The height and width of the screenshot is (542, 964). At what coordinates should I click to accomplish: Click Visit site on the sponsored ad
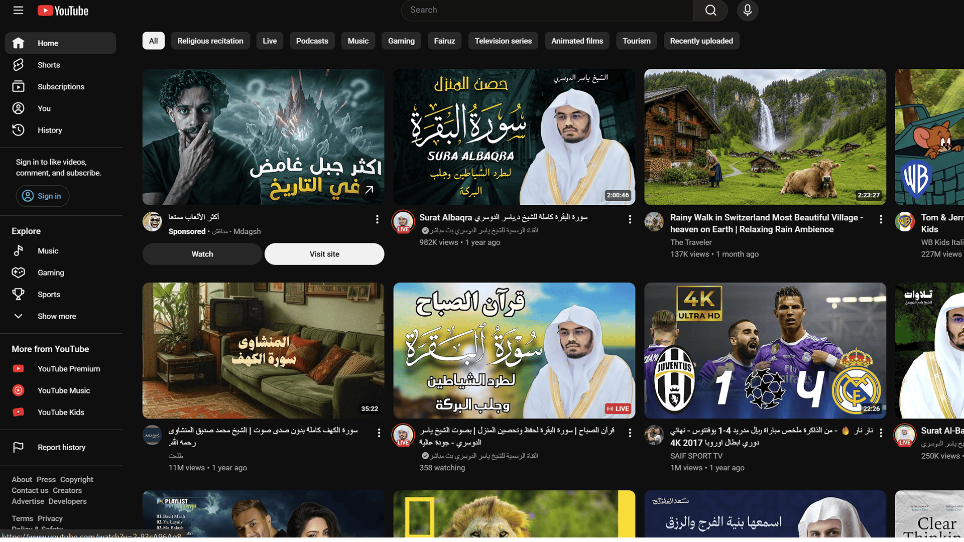click(x=324, y=254)
